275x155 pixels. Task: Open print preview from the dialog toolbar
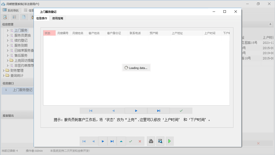click(x=160, y=141)
